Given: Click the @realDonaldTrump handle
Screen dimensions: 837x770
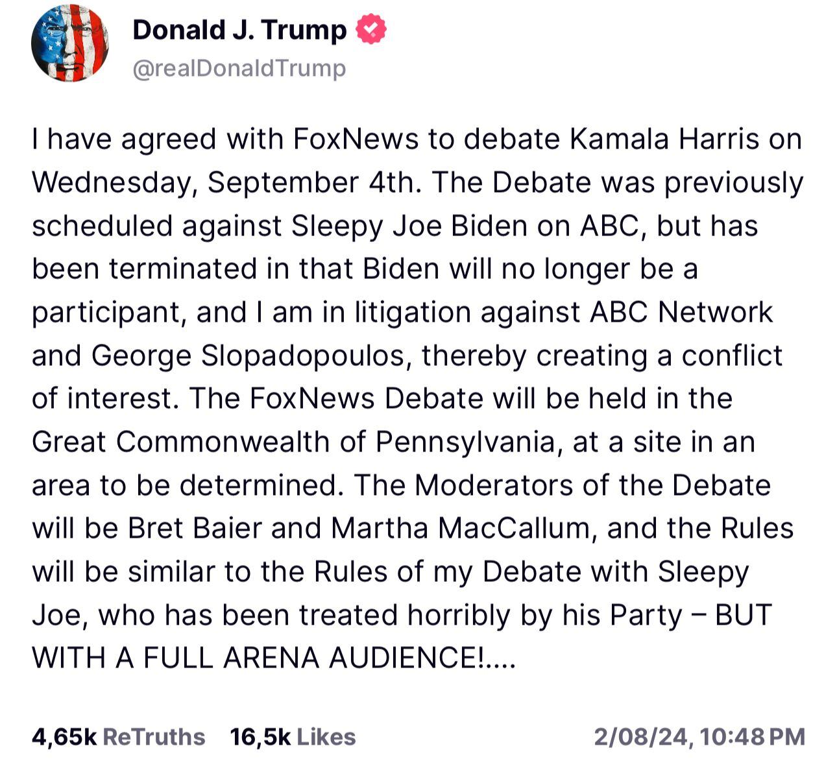Looking at the screenshot, I should pos(239,68).
